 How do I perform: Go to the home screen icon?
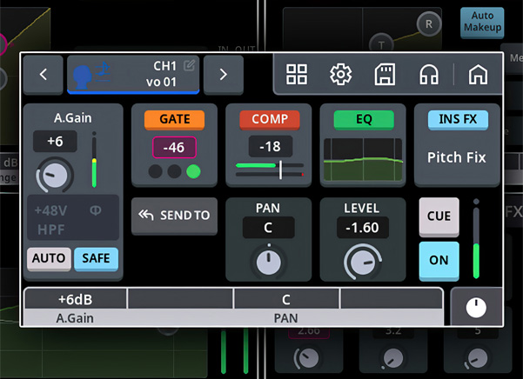point(477,75)
